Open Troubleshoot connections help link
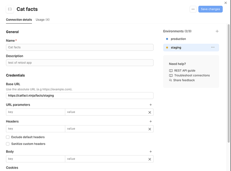The image size is (231, 171). pyautogui.click(x=192, y=75)
